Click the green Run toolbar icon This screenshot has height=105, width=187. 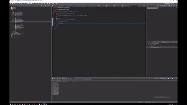pyautogui.click(x=21, y=4)
